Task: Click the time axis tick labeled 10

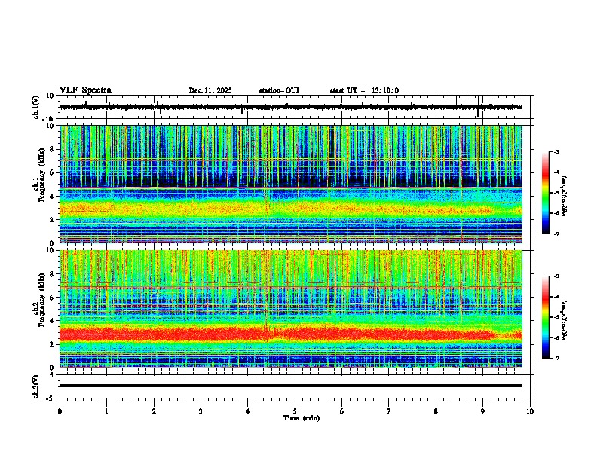Action: [530, 411]
